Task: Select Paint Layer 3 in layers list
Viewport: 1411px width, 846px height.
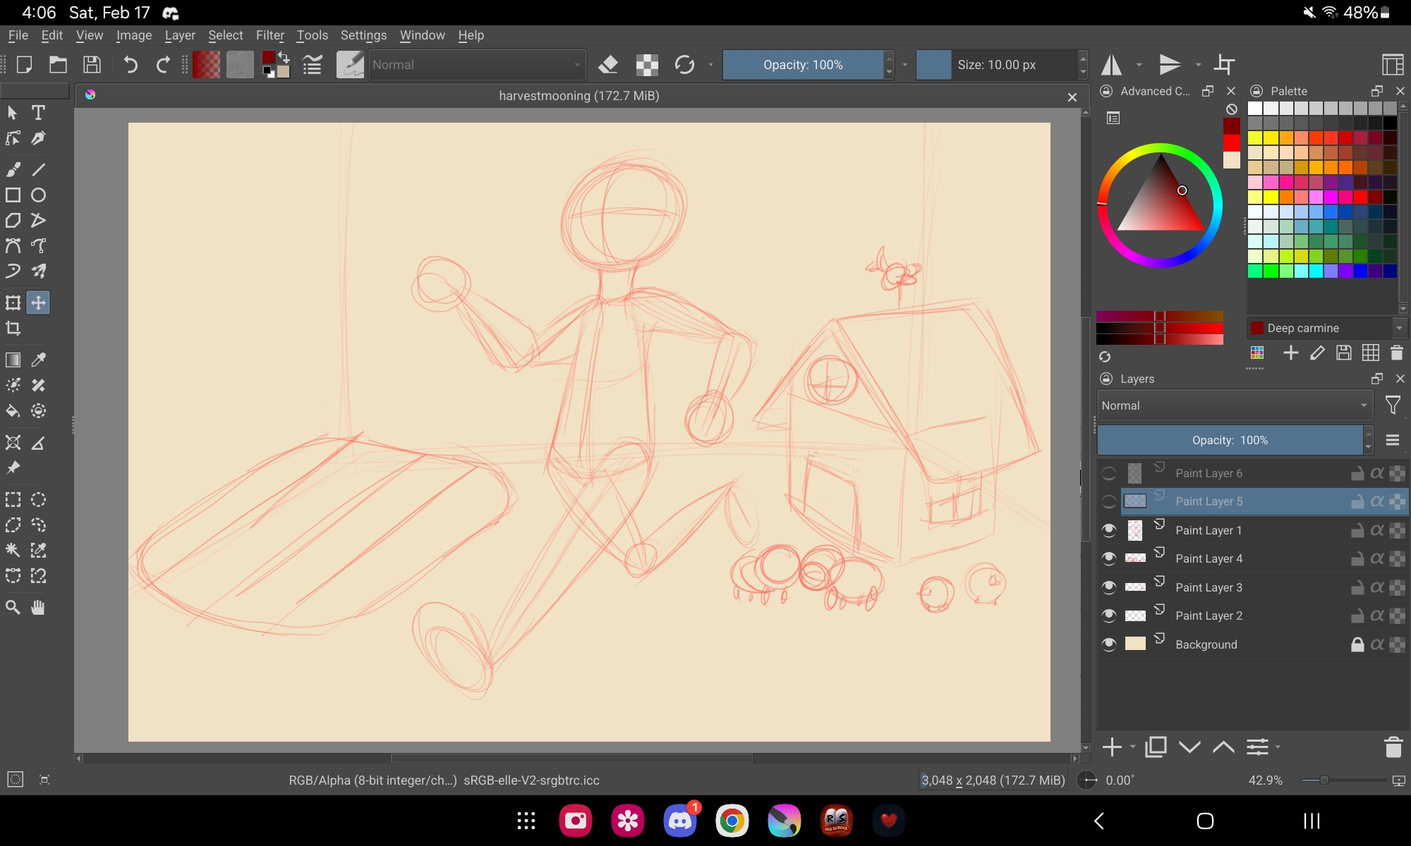Action: [x=1209, y=587]
